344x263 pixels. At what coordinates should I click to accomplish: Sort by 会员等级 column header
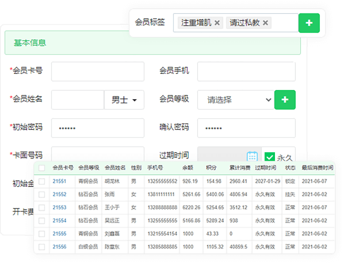89,168
